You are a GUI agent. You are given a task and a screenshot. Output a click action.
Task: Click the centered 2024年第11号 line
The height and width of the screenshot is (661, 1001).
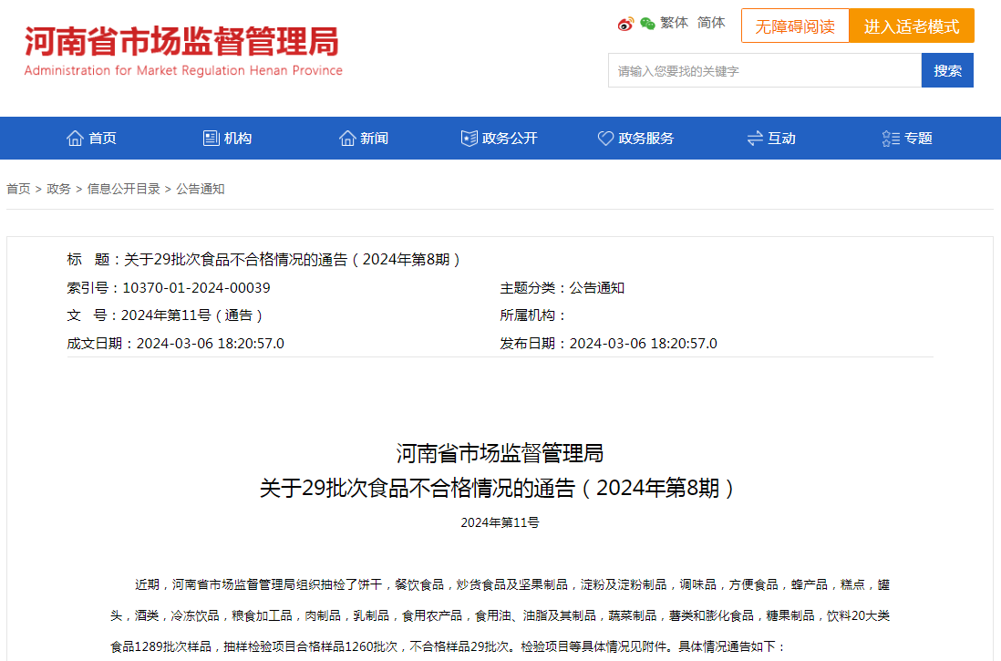coord(500,523)
